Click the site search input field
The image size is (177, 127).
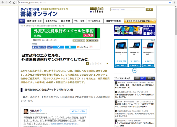tap(127, 9)
